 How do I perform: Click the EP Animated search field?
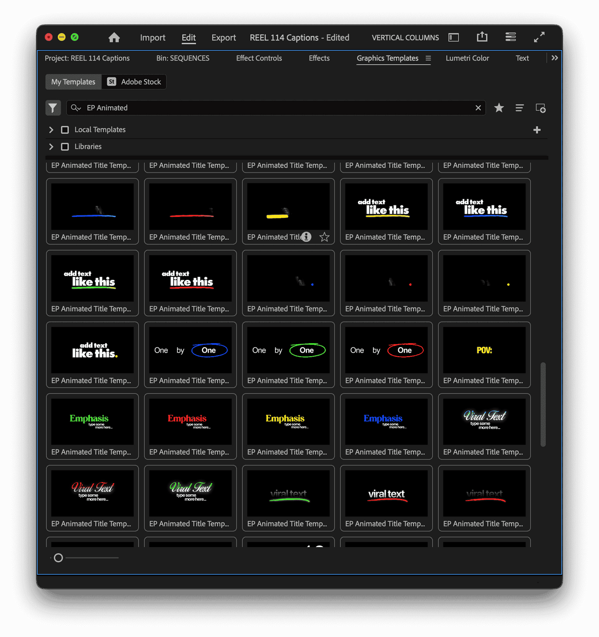click(x=276, y=108)
